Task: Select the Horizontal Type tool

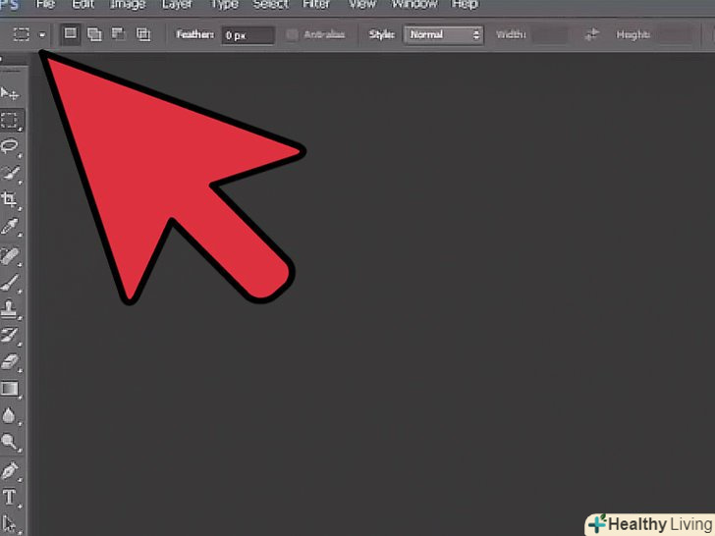Action: (x=9, y=498)
